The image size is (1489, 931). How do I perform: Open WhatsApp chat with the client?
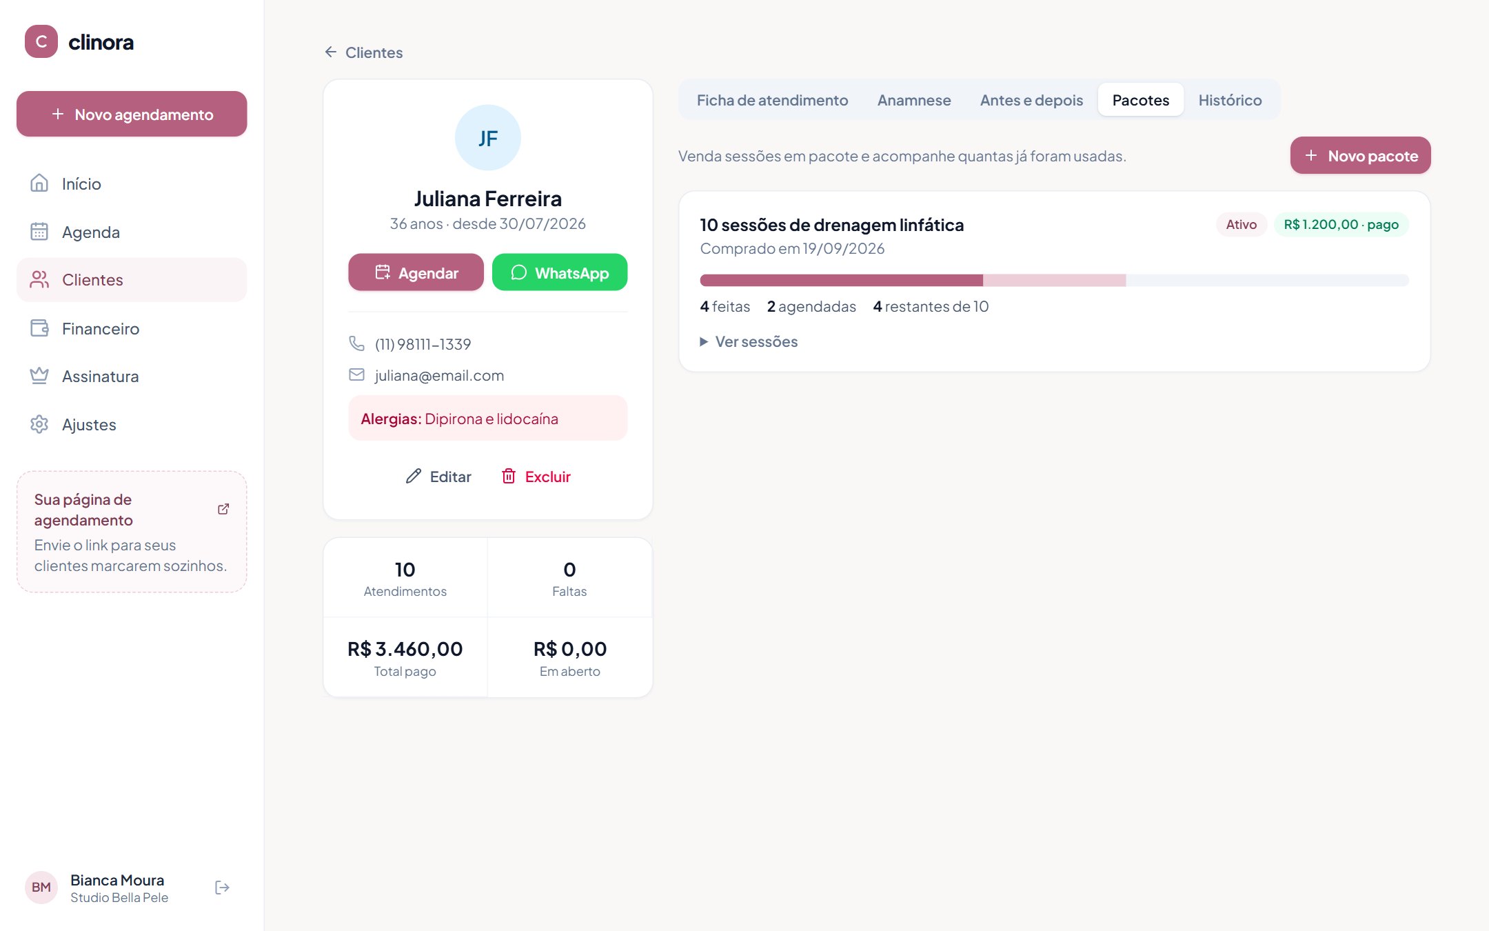pos(560,272)
